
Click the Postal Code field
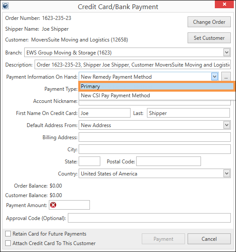pyautogui.click(x=169, y=161)
